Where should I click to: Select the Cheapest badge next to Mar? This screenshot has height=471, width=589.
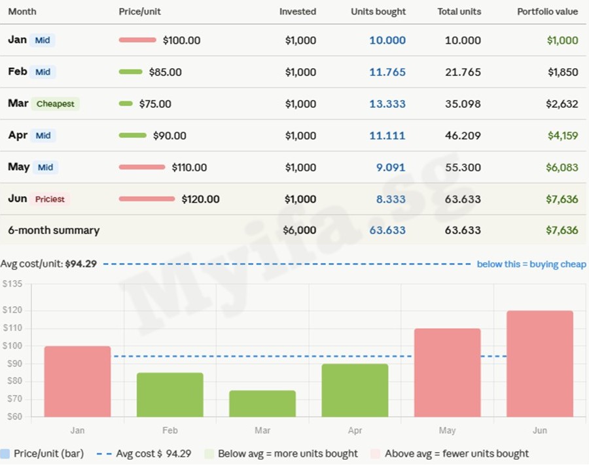click(x=55, y=104)
